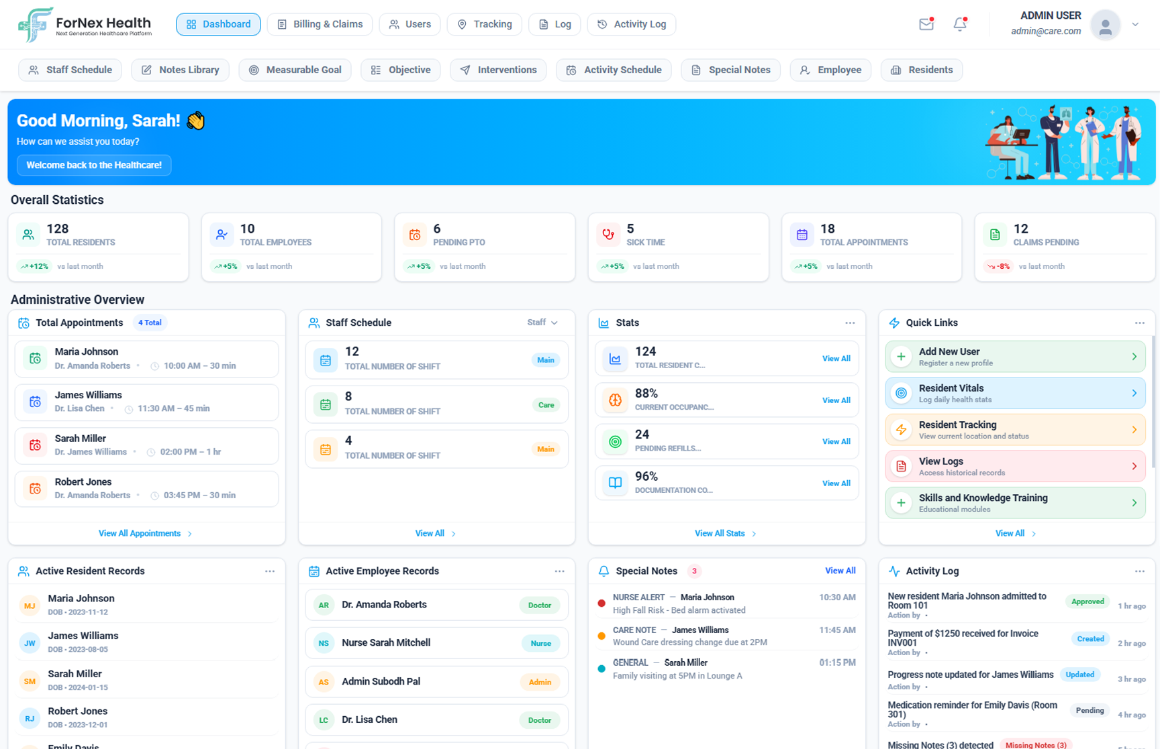Select the Activity Log menu item
The width and height of the screenshot is (1160, 749).
tap(632, 24)
